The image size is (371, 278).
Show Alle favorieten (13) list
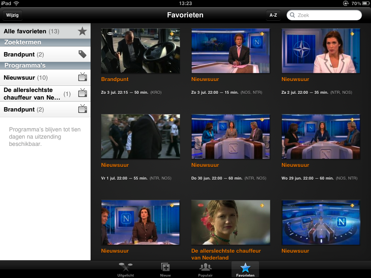coord(45,31)
